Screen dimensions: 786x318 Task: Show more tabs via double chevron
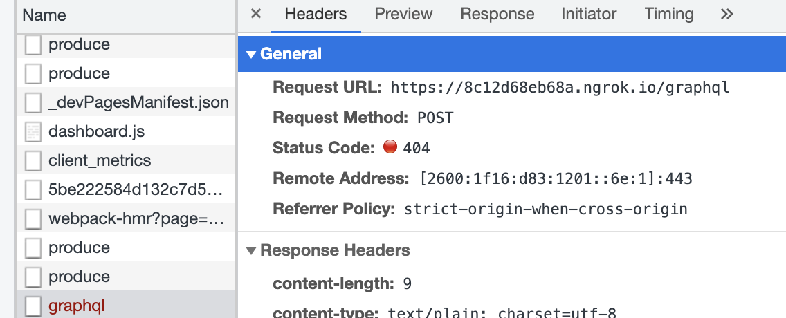(726, 14)
